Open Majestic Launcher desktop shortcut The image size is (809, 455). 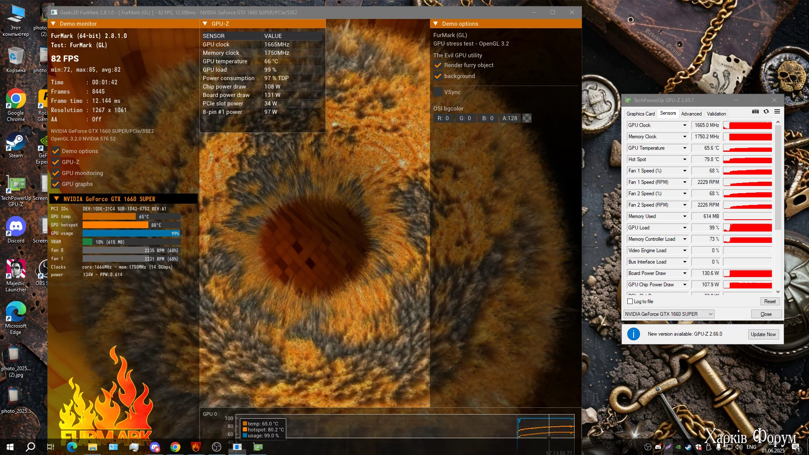click(16, 275)
